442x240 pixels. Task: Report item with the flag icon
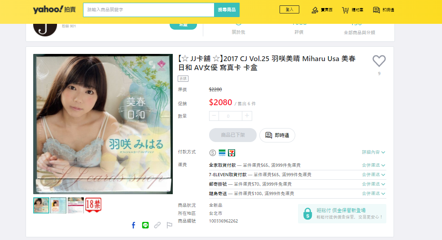tap(170, 225)
